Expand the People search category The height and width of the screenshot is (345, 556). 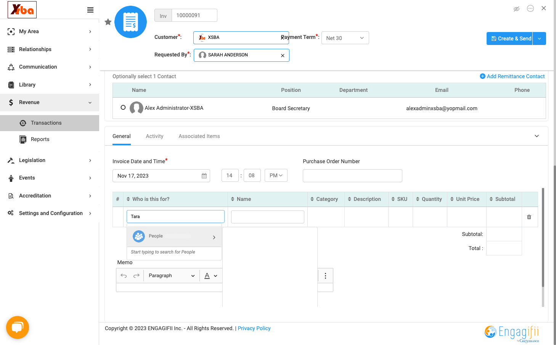tap(174, 236)
